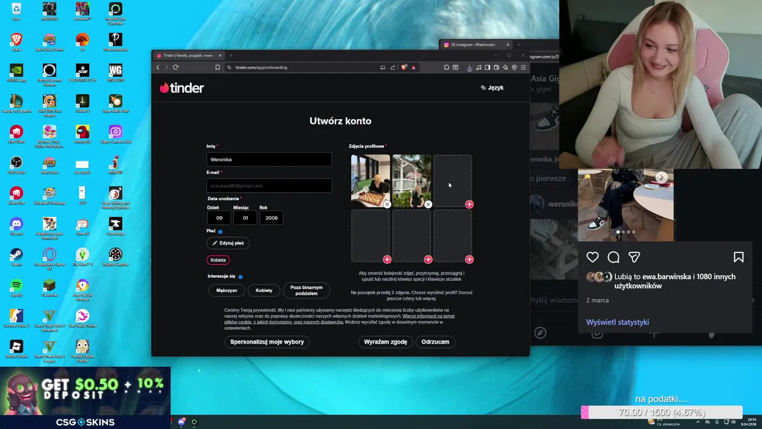Click browser back arrow in Tinder window

click(x=158, y=67)
